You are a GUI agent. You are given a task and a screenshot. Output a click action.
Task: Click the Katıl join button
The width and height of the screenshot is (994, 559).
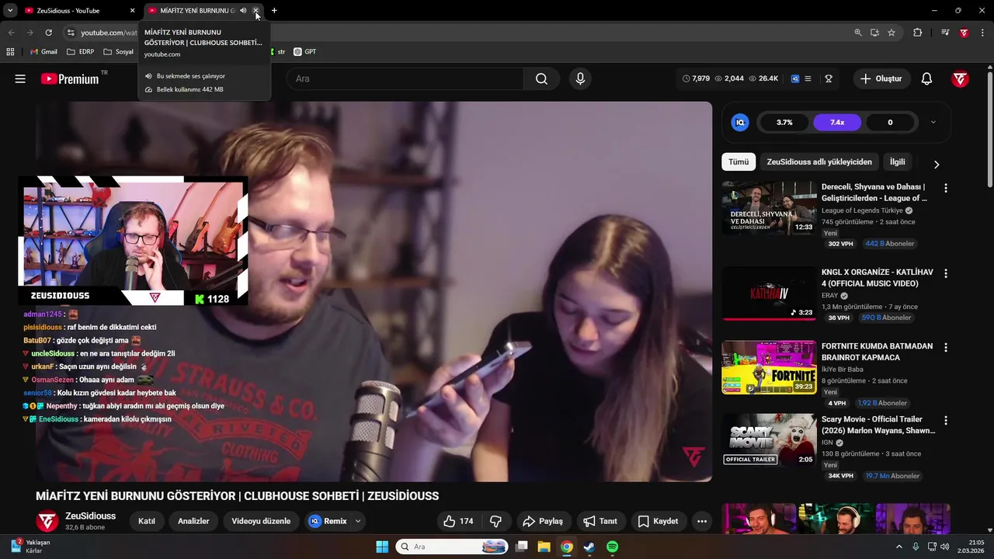point(147,521)
